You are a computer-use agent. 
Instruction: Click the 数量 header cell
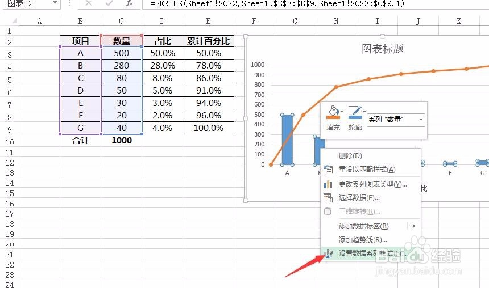pyautogui.click(x=121, y=41)
